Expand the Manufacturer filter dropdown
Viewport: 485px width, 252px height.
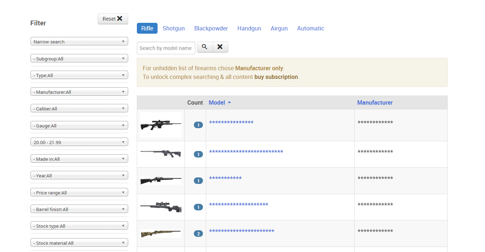coord(79,92)
